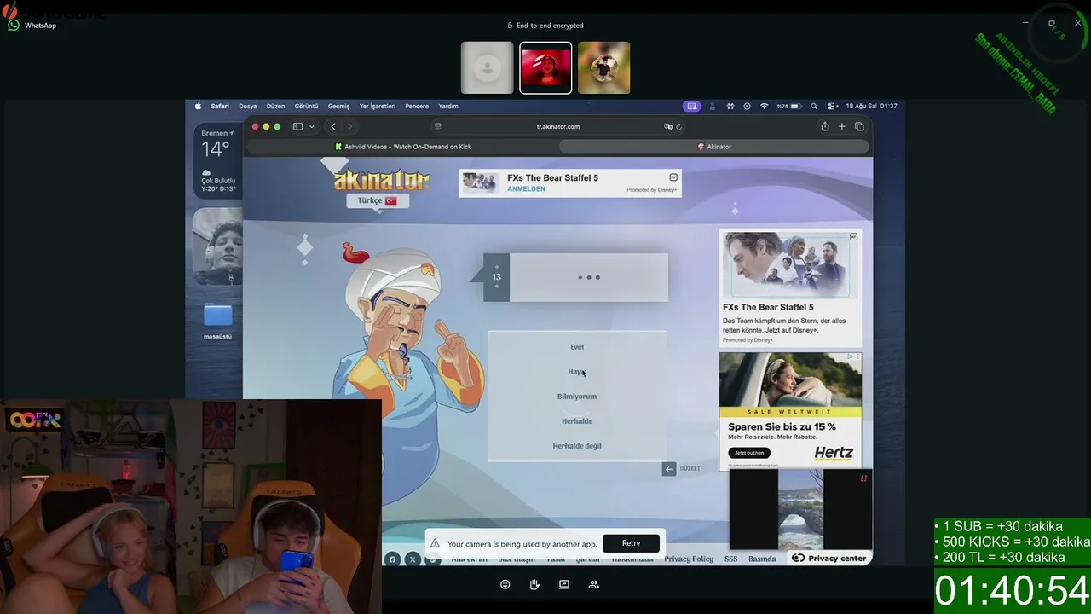Open the Yer İşaretleri menu
The height and width of the screenshot is (614, 1091).
(x=378, y=107)
